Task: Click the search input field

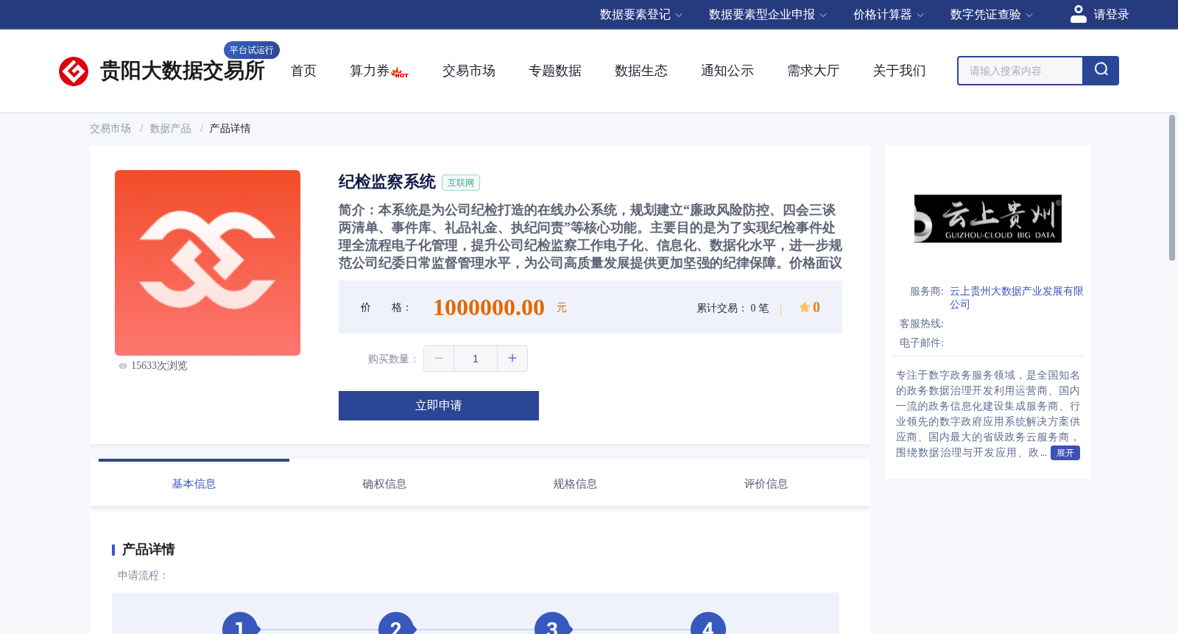Action: click(1020, 71)
